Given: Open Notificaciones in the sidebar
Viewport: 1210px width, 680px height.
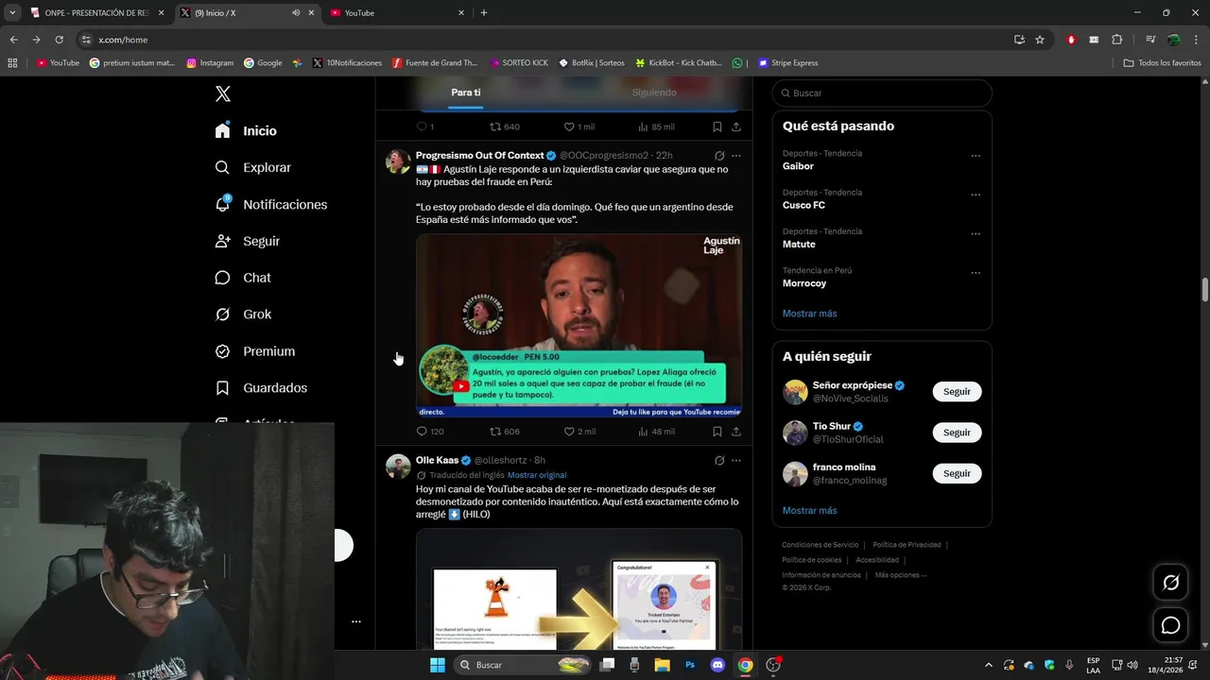Looking at the screenshot, I should click(x=271, y=204).
